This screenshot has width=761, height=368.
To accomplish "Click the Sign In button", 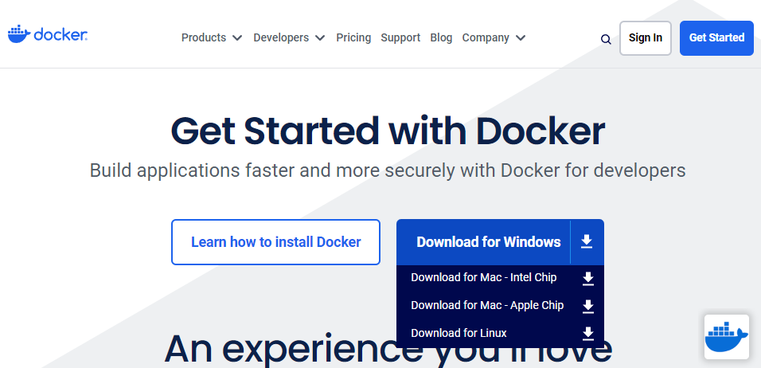I will click(646, 38).
